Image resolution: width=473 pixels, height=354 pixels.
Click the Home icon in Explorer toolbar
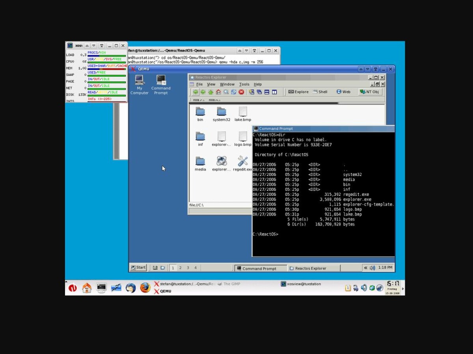(x=218, y=92)
